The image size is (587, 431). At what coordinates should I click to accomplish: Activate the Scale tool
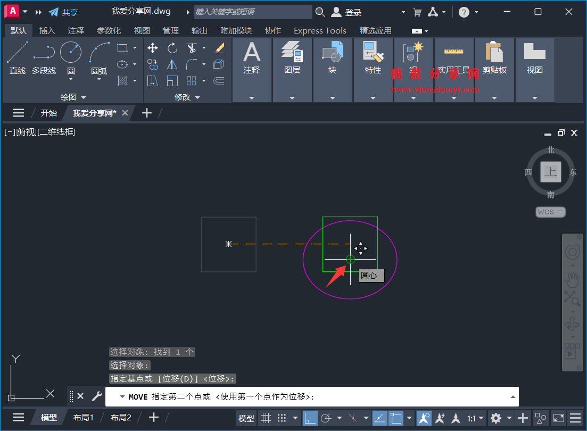pos(172,81)
